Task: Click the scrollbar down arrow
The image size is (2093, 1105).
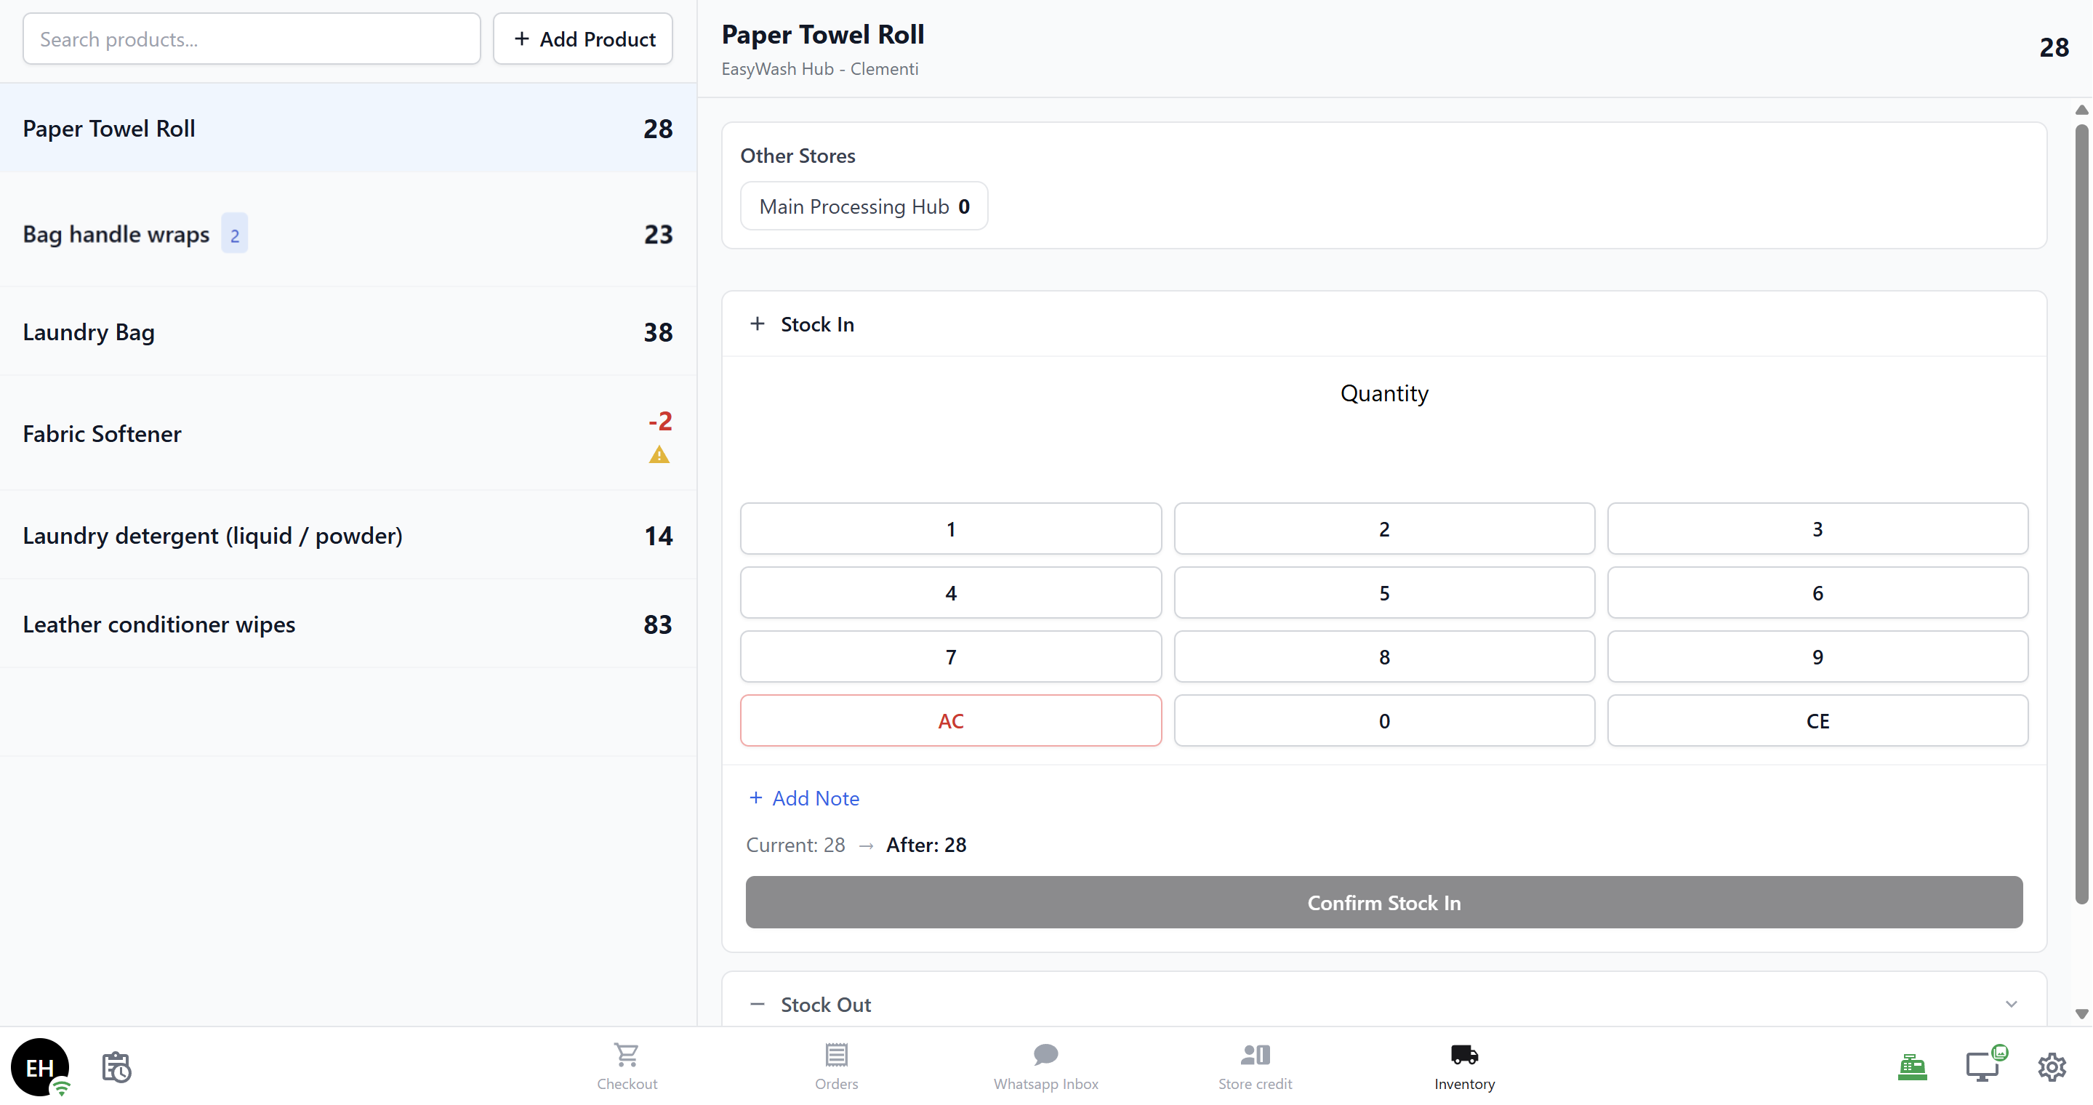Action: [2081, 1014]
